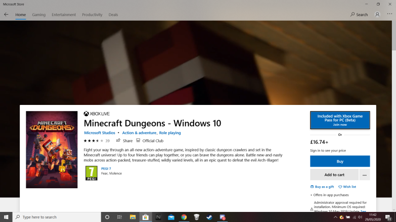Image resolution: width=396 pixels, height=222 pixels.
Task: Open Microsoft Studios publisher link
Action: 100,133
